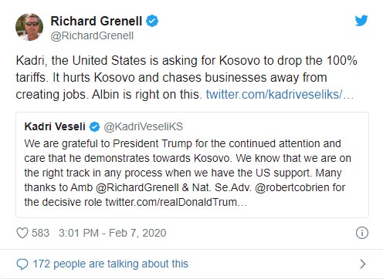Click Richard Grenell's verified badge
383x279 pixels.
click(152, 21)
